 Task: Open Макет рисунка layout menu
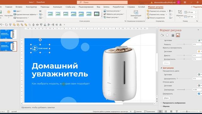coord(111,17)
